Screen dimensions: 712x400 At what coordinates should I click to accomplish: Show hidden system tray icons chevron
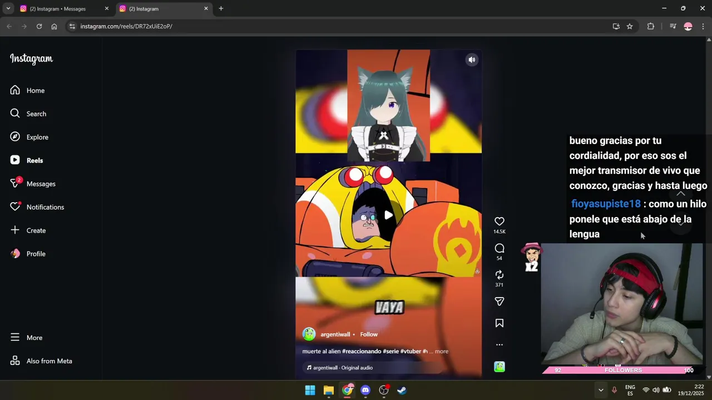(x=601, y=390)
